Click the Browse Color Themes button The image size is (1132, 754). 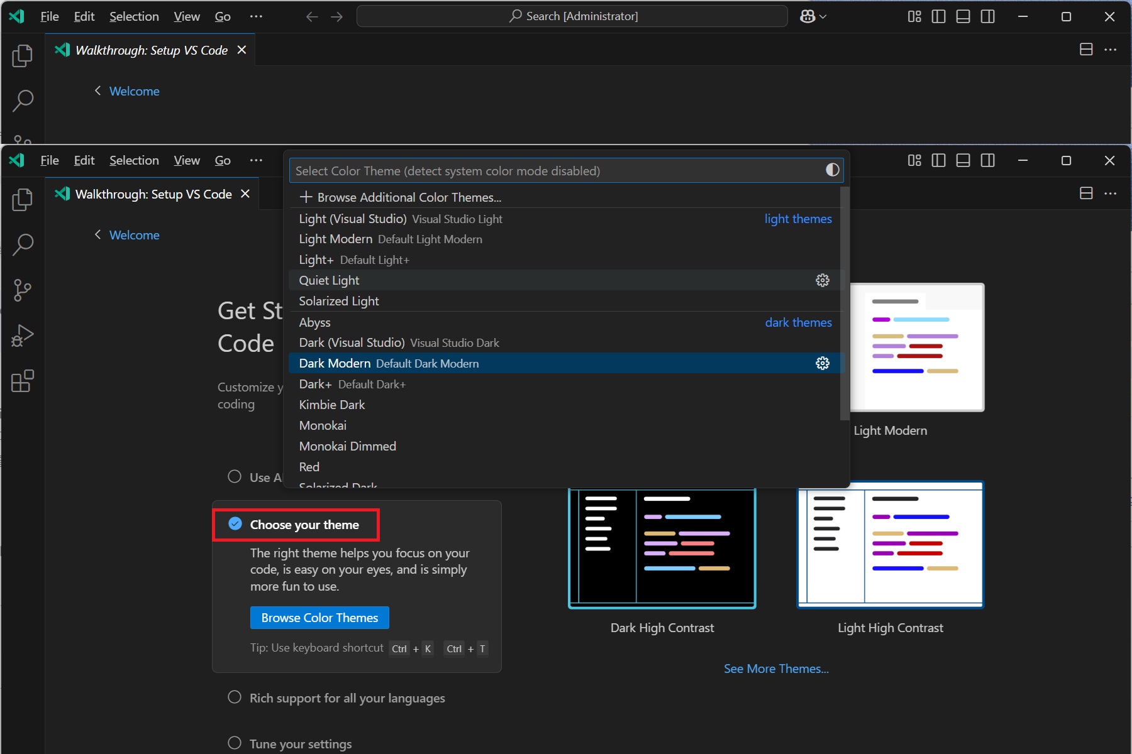coord(319,618)
